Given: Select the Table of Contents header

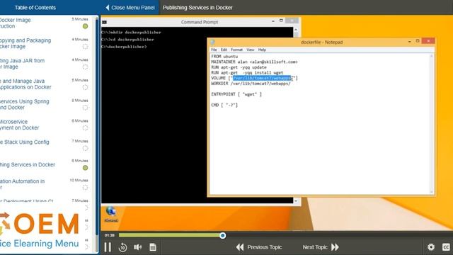Looking at the screenshot, I should pos(35,8).
